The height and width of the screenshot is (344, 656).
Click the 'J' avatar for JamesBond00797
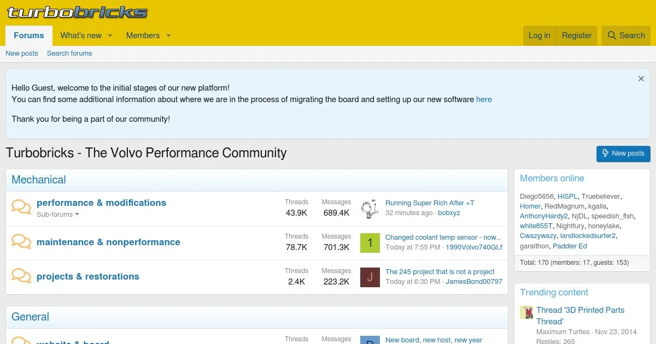click(x=370, y=277)
